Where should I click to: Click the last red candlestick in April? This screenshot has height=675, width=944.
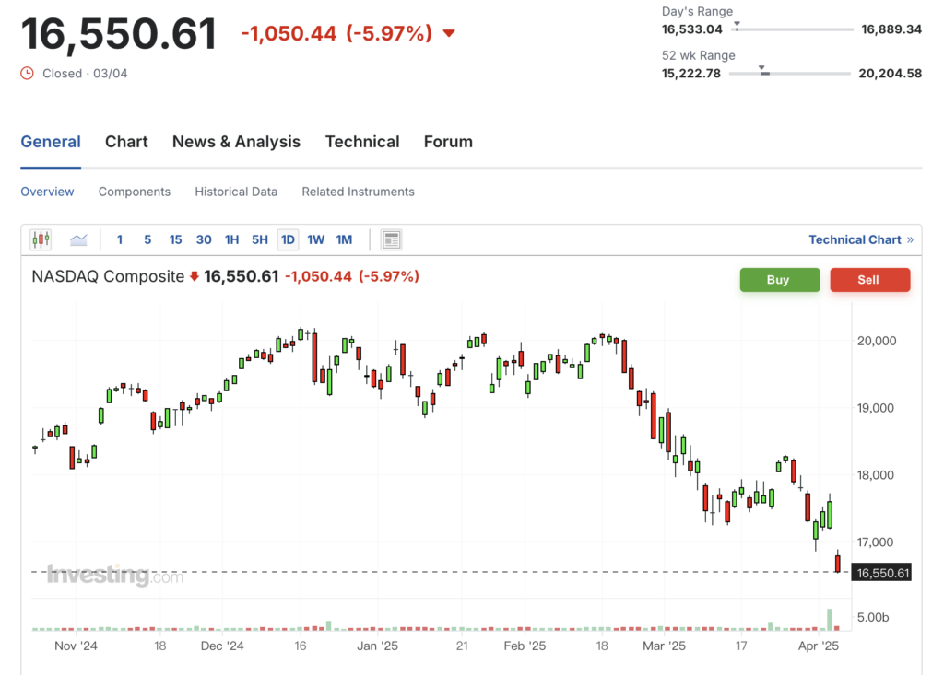point(837,564)
